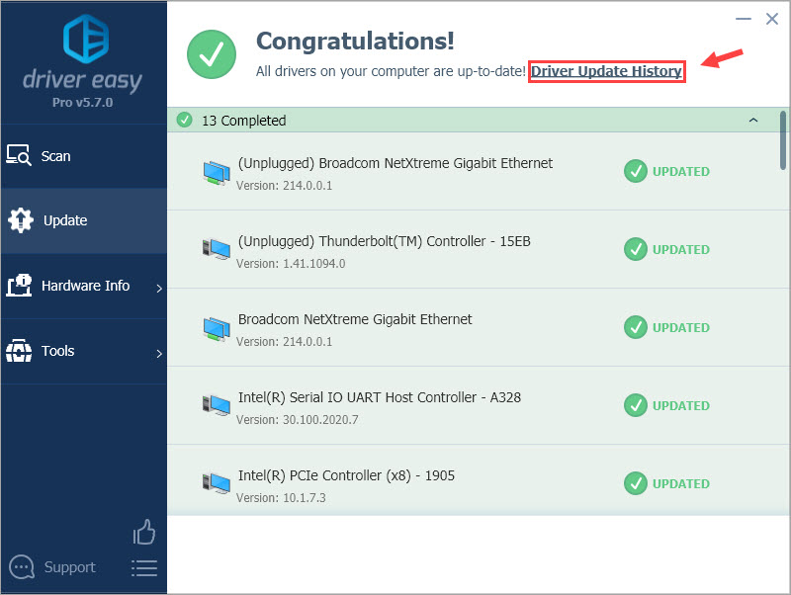This screenshot has width=791, height=595.
Task: Click the driver list vertical scrollbar
Action: tap(783, 140)
